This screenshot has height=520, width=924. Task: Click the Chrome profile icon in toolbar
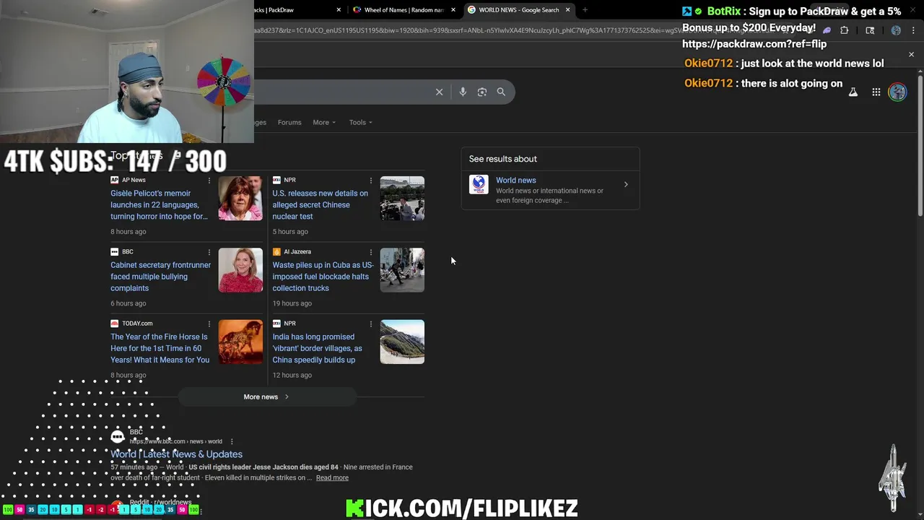tap(896, 30)
